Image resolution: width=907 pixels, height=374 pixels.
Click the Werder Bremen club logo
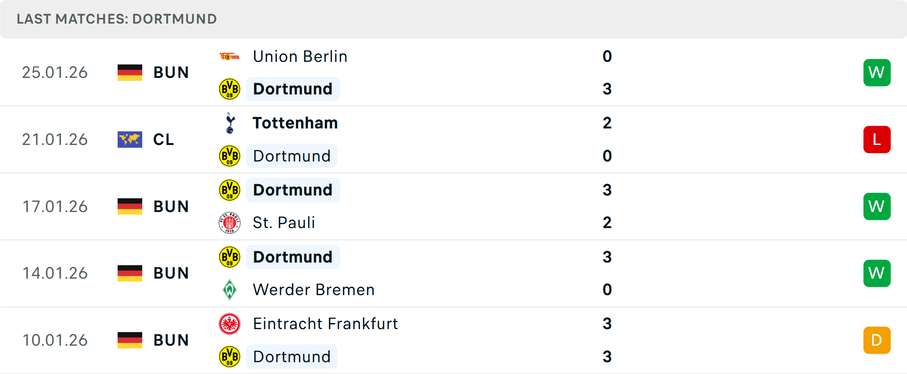[230, 289]
